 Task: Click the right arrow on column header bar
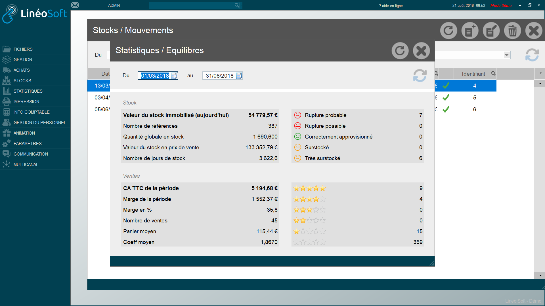click(x=540, y=73)
